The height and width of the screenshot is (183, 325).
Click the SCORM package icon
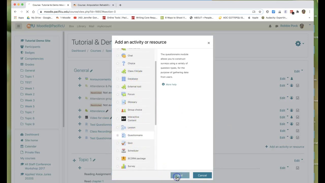(x=124, y=159)
